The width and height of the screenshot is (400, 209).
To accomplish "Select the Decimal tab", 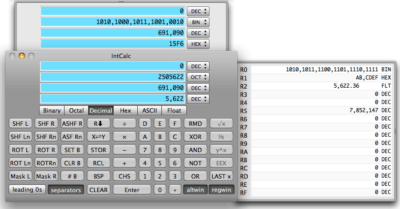I will pos(101,110).
